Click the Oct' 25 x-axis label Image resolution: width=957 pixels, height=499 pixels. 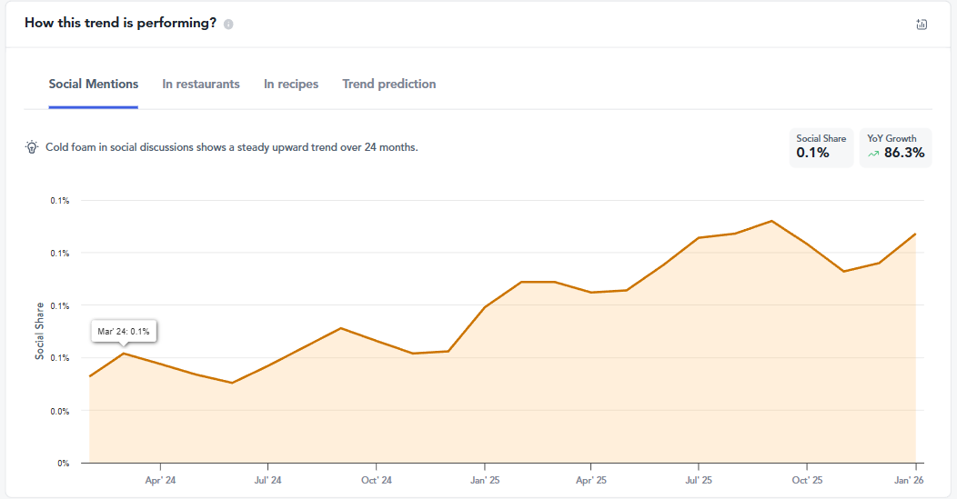click(806, 480)
